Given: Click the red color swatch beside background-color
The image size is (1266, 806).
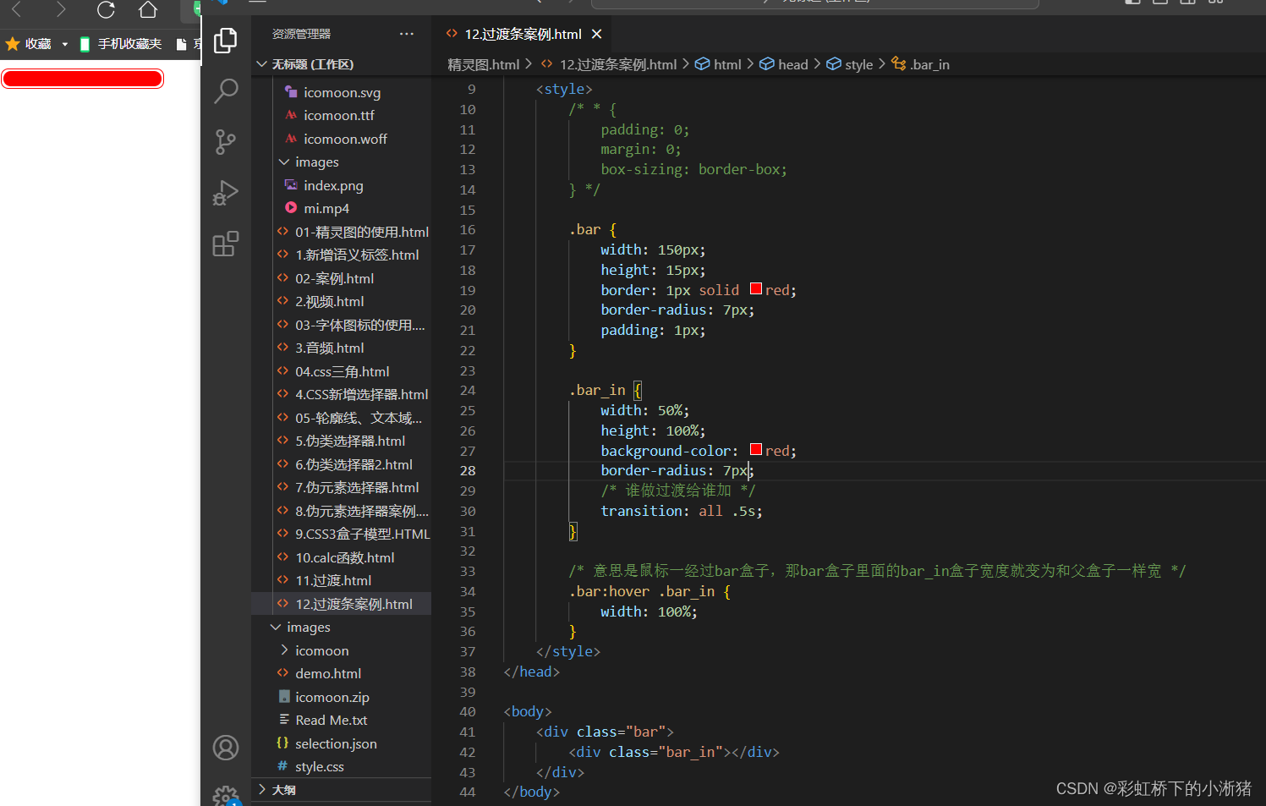Looking at the screenshot, I should point(755,449).
